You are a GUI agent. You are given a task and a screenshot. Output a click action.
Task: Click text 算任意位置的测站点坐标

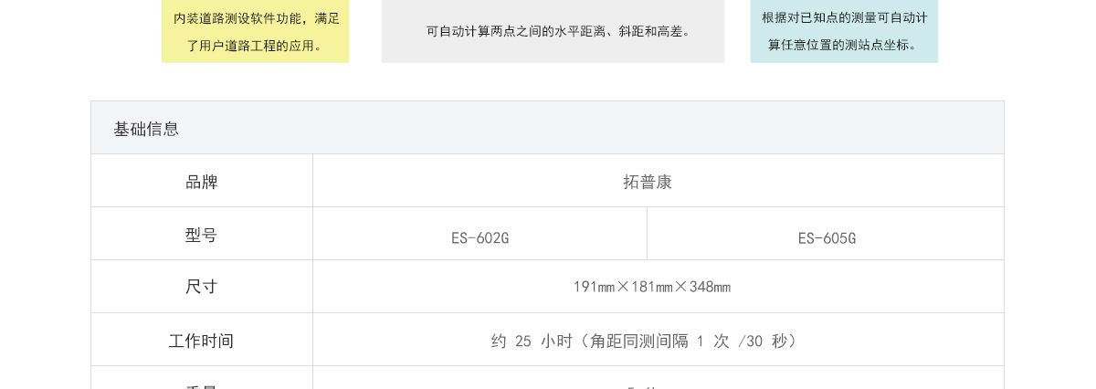pyautogui.click(x=837, y=44)
